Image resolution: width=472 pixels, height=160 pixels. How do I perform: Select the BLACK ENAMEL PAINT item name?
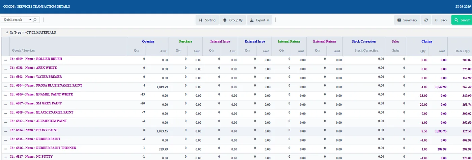coord(42,112)
